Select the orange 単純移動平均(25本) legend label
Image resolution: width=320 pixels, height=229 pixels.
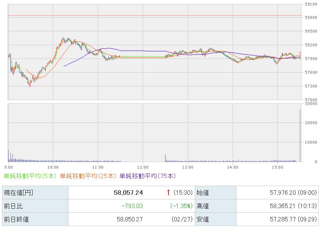(88, 176)
